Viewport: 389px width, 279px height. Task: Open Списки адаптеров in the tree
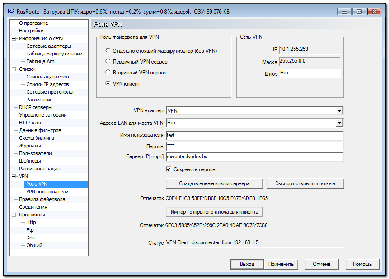pyautogui.click(x=47, y=77)
